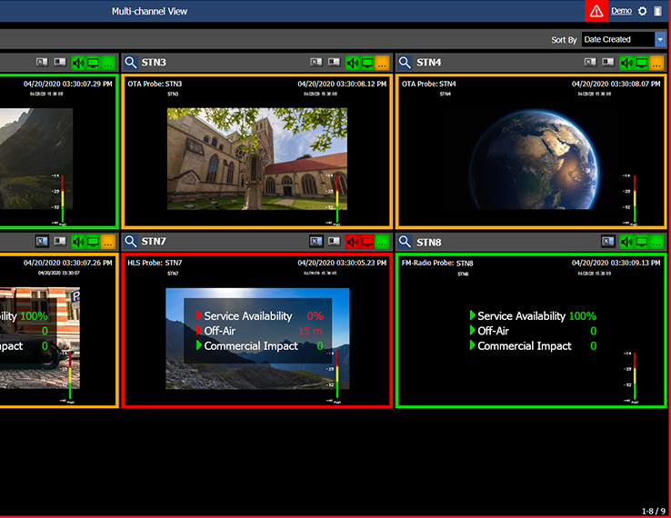Image resolution: width=671 pixels, height=518 pixels.
Task: Click the magnifier icon for STN3
Action: click(x=131, y=63)
